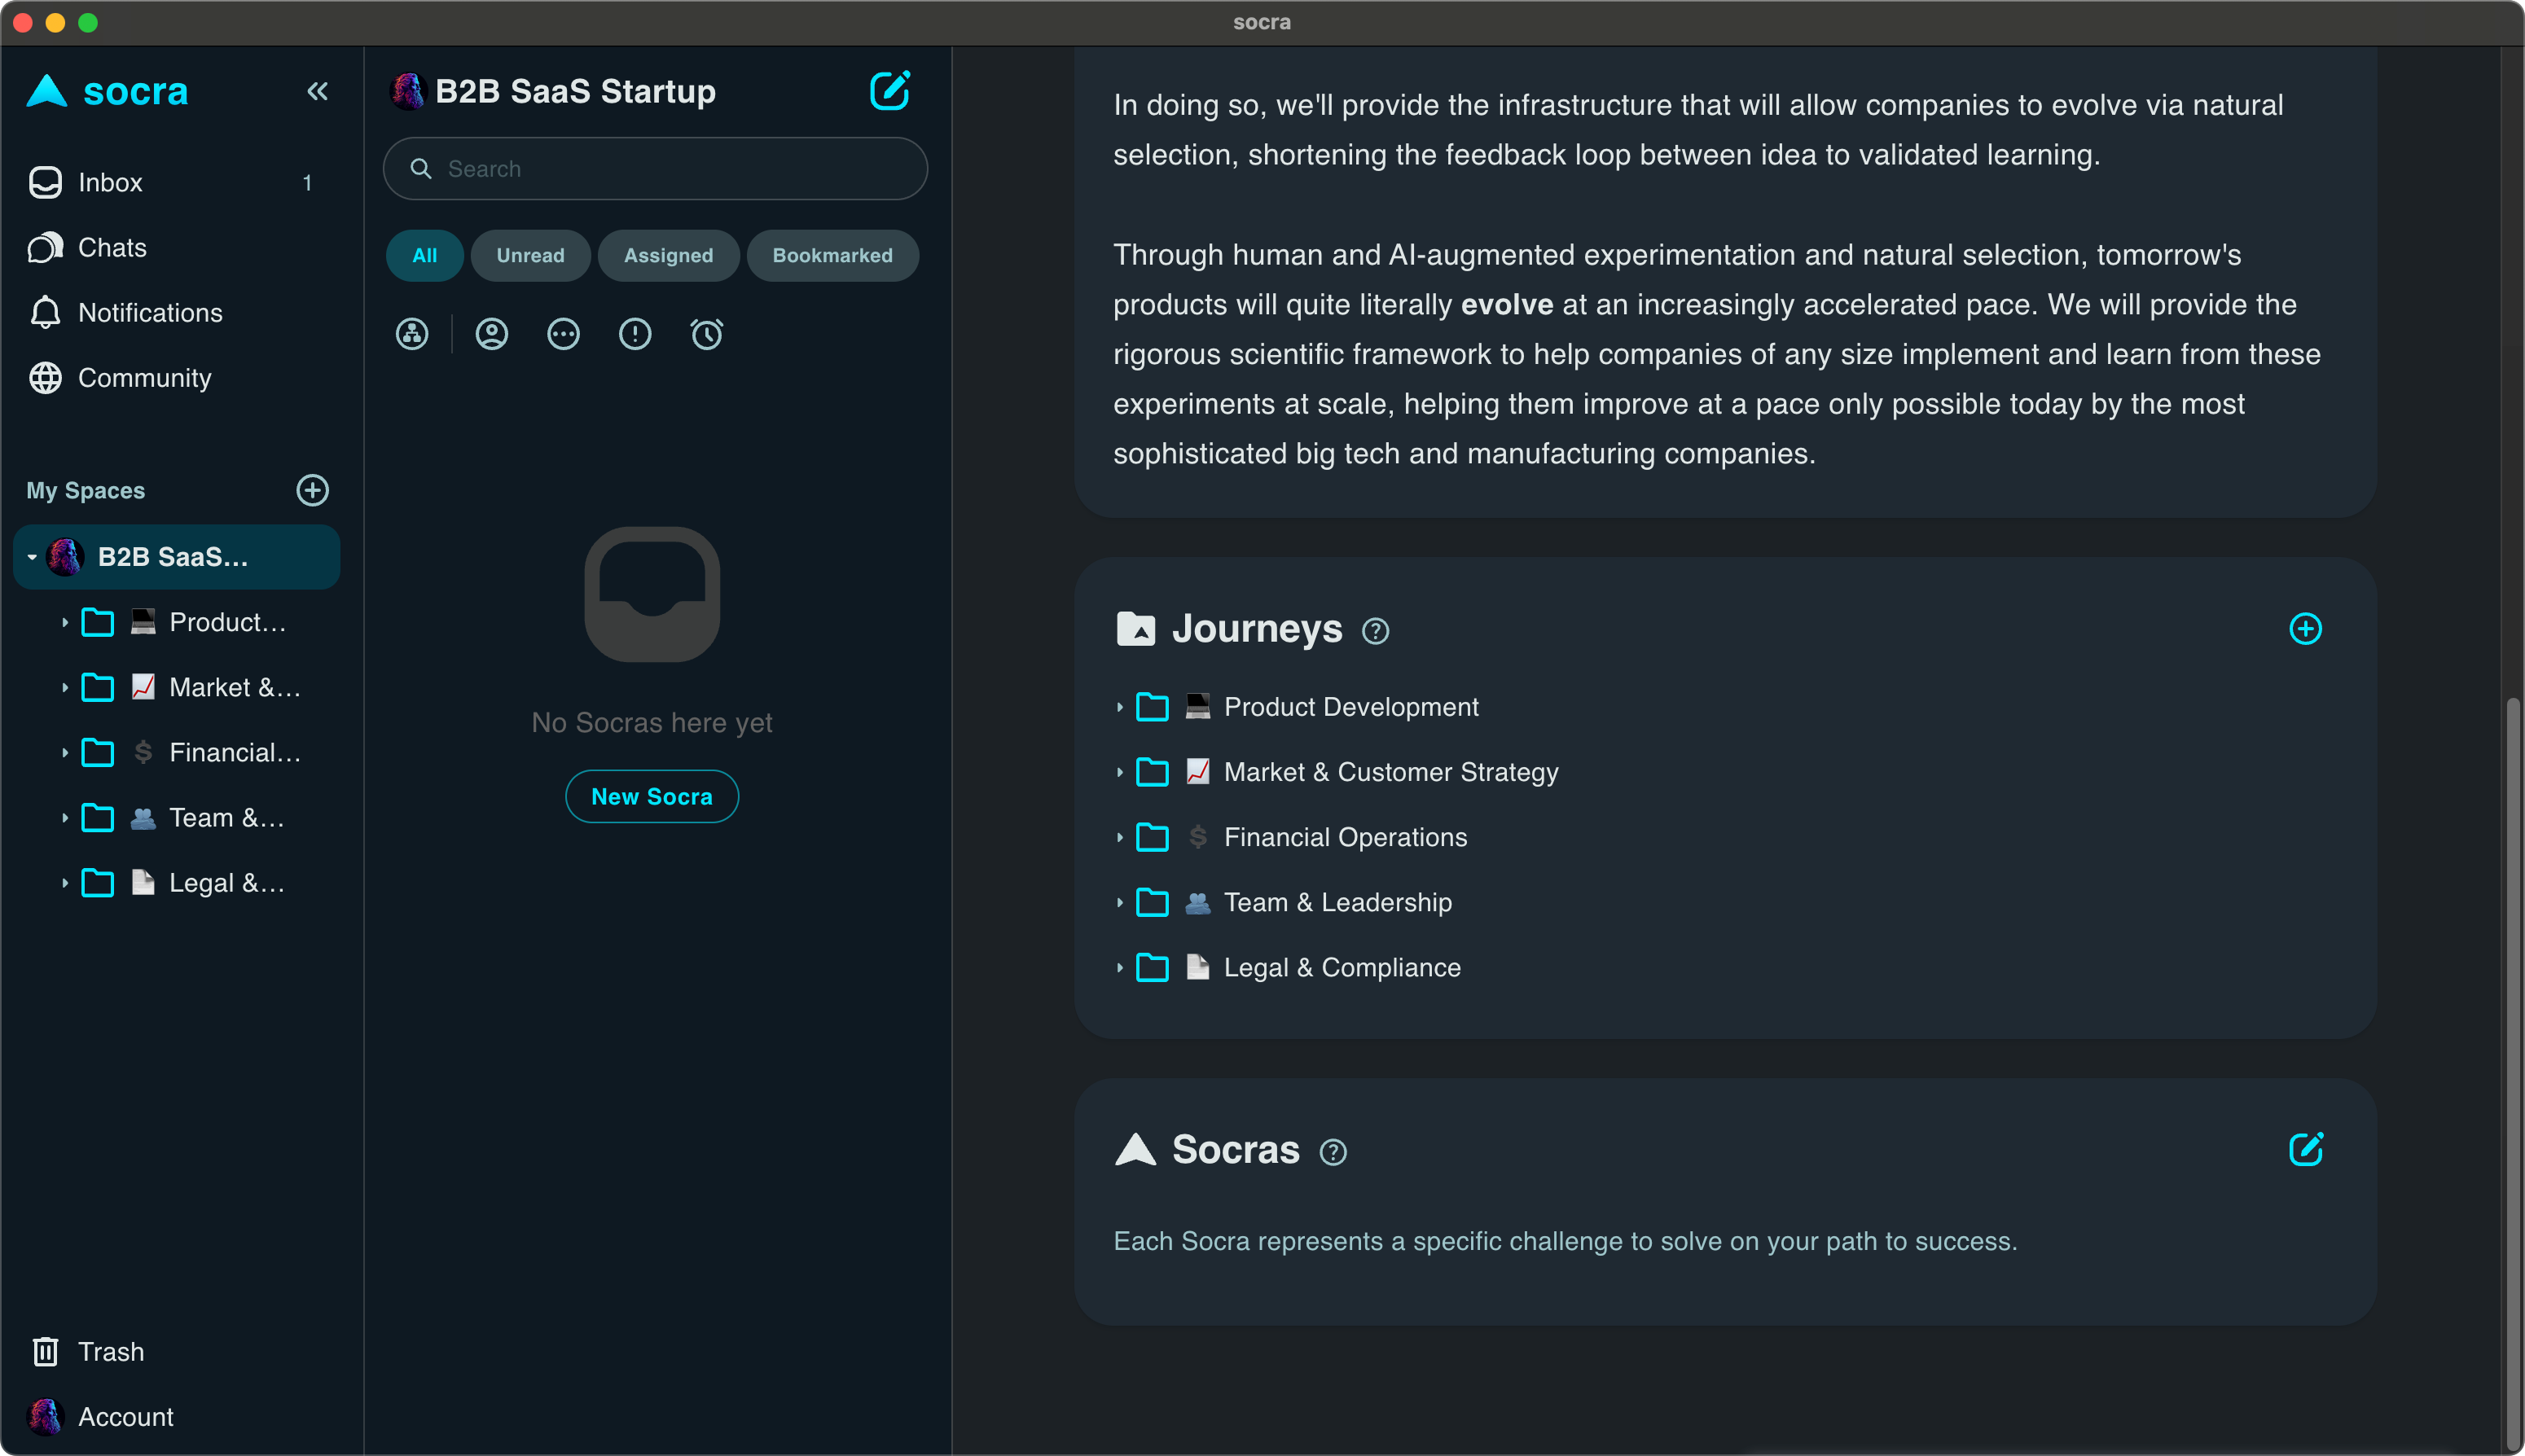Click the snooze alarm clock filter icon
This screenshot has width=2525, height=1456.
(x=707, y=334)
